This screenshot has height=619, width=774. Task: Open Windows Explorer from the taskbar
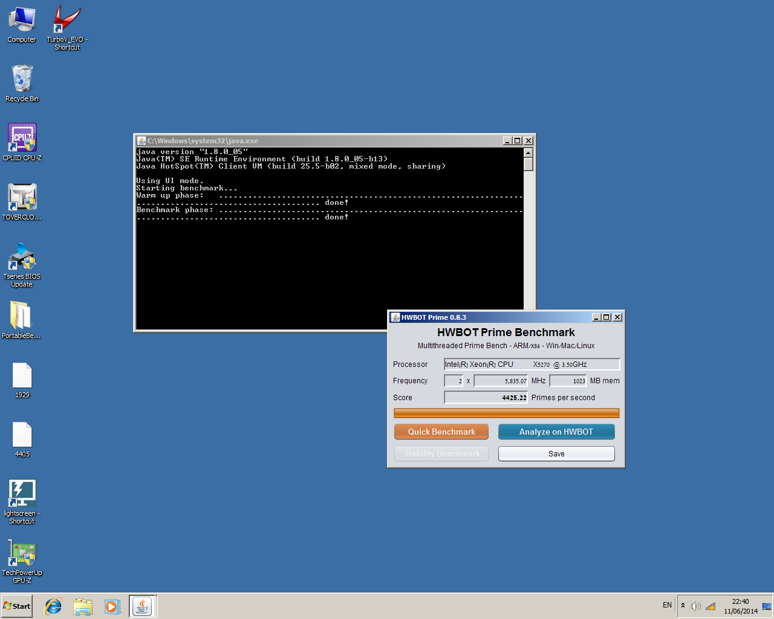point(83,606)
